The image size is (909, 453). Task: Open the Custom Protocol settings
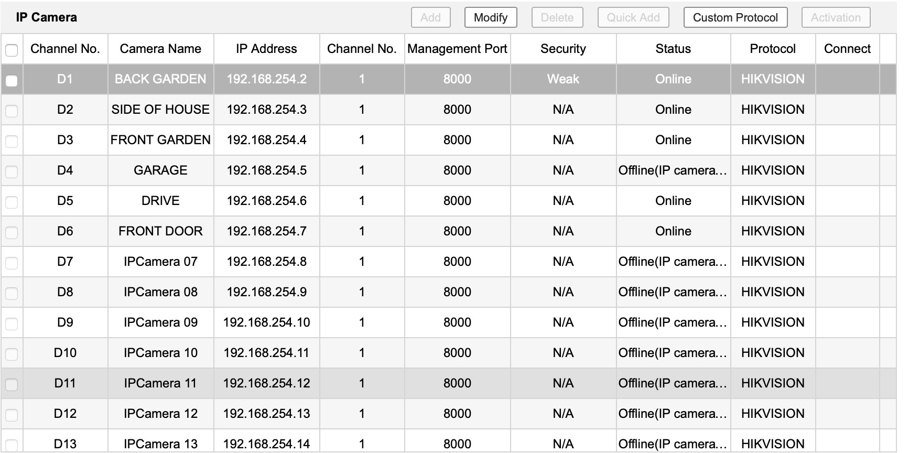click(735, 17)
